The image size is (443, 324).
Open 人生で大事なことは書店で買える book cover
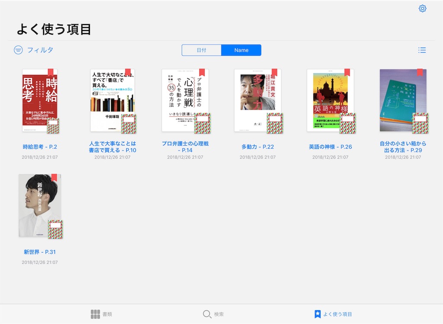(x=112, y=100)
